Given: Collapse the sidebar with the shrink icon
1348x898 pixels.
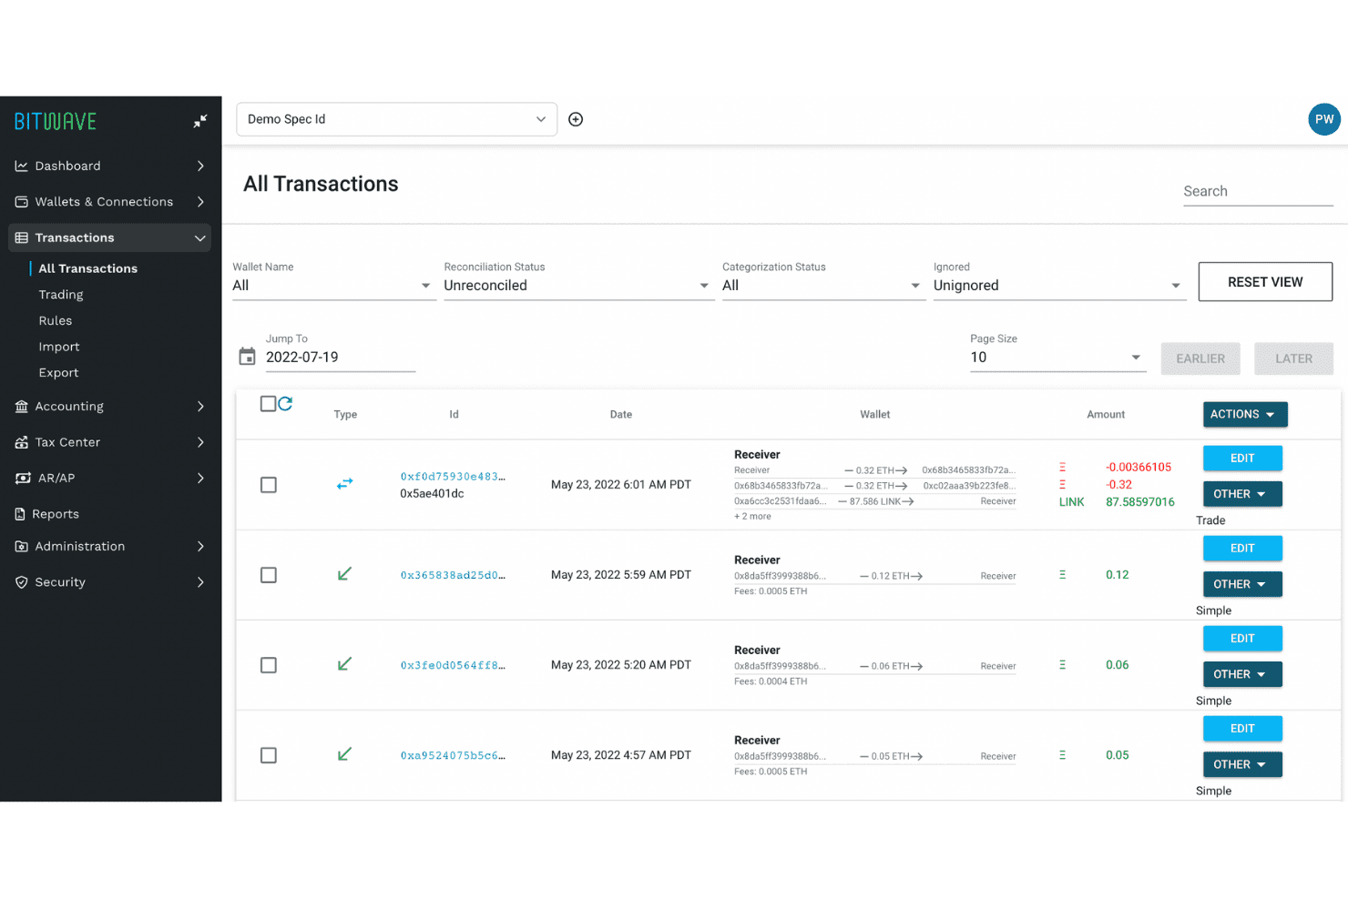Looking at the screenshot, I should pyautogui.click(x=200, y=121).
